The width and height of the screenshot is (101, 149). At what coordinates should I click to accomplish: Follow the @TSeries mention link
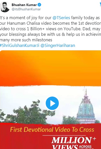pyautogui.click(x=61, y=18)
